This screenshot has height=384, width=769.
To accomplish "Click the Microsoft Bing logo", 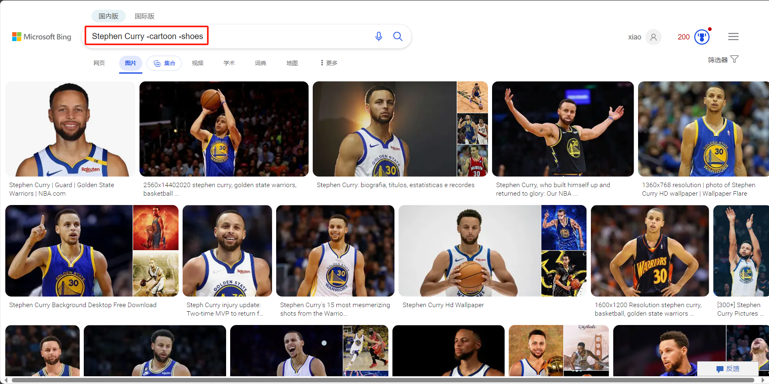I will 41,37.
